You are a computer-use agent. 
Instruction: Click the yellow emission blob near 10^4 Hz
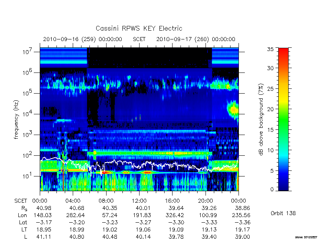[x=233, y=110]
